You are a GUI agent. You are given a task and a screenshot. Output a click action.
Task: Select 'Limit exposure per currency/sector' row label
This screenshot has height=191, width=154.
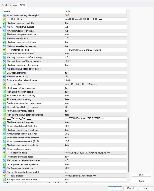[x=22, y=164]
